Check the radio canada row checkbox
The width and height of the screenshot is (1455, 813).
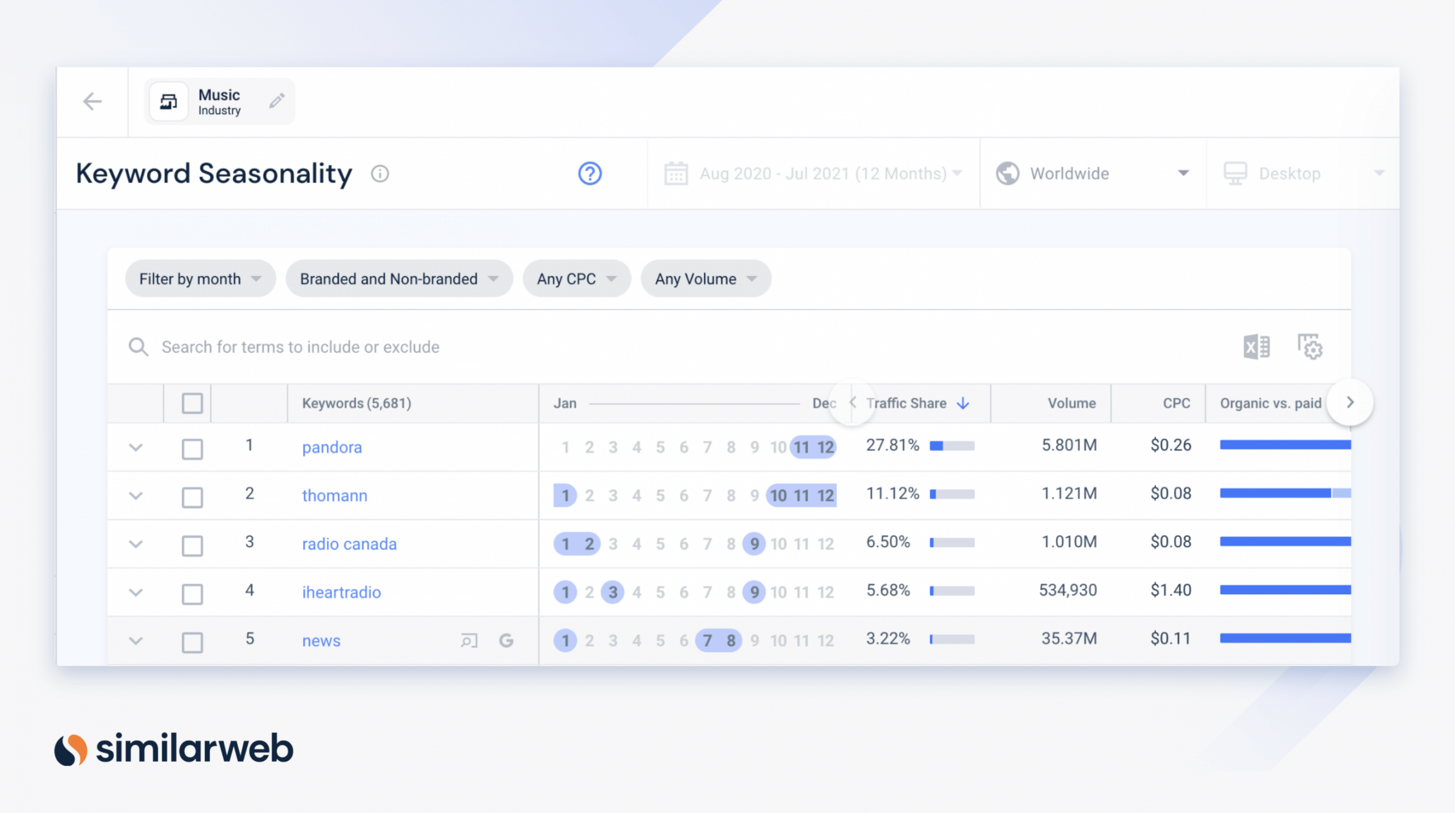click(192, 545)
